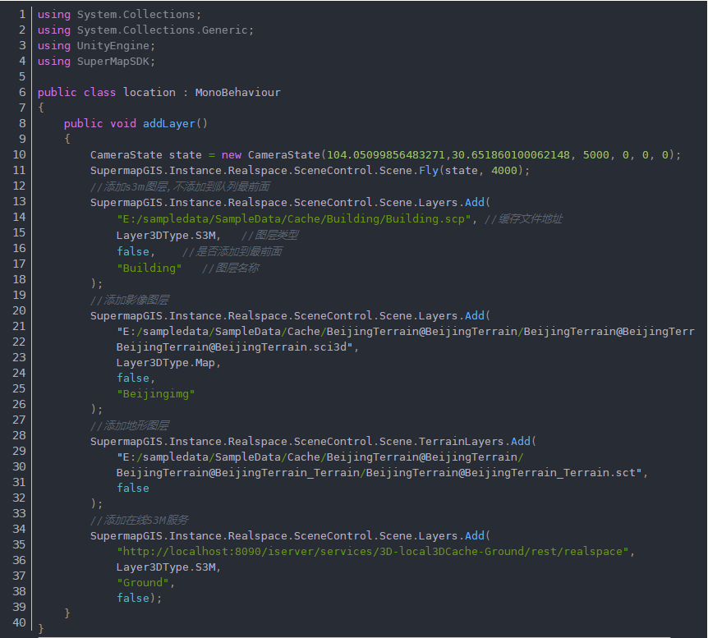
Task: Click 'false' on line 39
Action: (133, 598)
